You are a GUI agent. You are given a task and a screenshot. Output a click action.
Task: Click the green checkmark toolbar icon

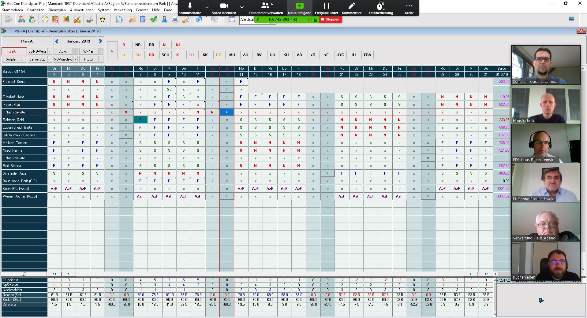(x=154, y=20)
